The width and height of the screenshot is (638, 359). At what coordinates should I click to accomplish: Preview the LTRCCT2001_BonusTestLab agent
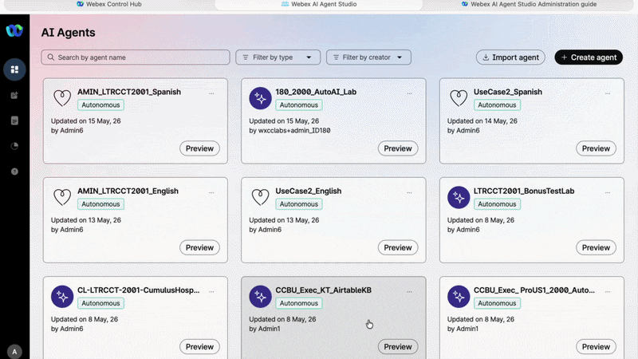click(596, 247)
